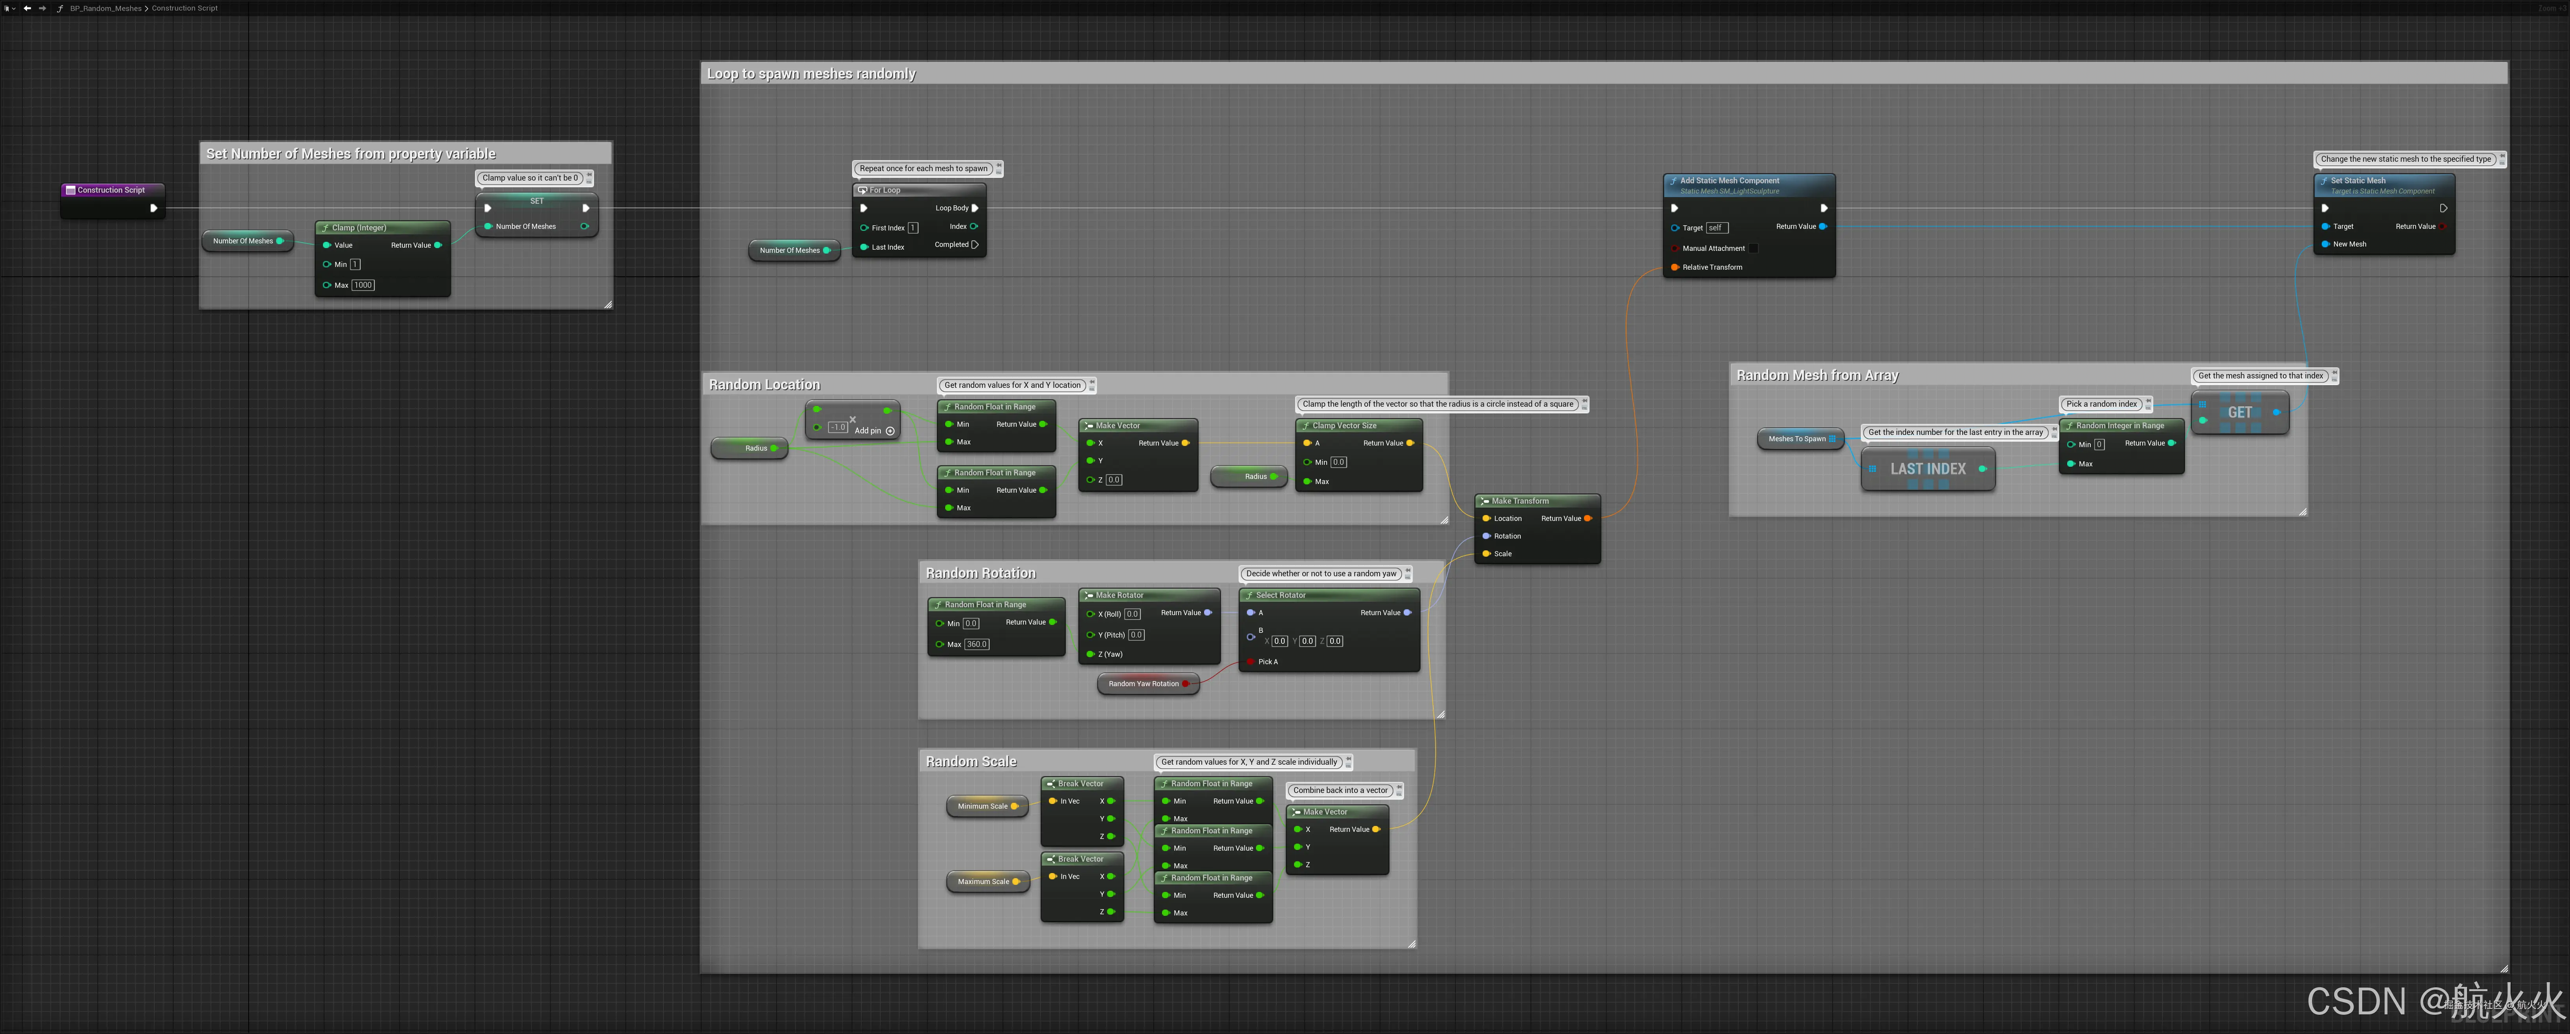Viewport: 2570px width, 1034px height.
Task: Click the Add pin plus button
Action: click(890, 431)
